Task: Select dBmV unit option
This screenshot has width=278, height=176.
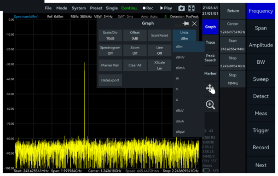Action: pyautogui.click(x=189, y=57)
